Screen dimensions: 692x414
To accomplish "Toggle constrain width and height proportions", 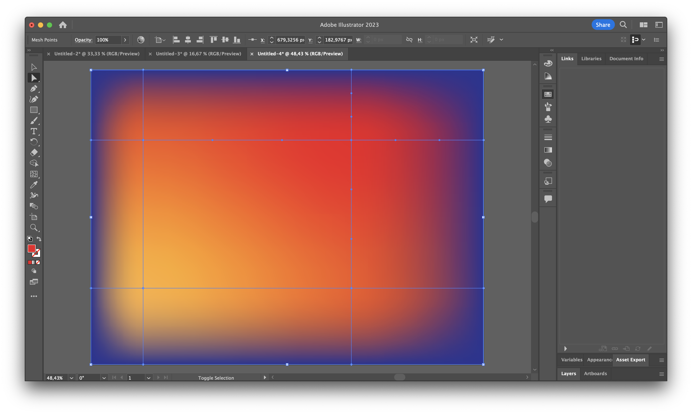I will [x=409, y=40].
